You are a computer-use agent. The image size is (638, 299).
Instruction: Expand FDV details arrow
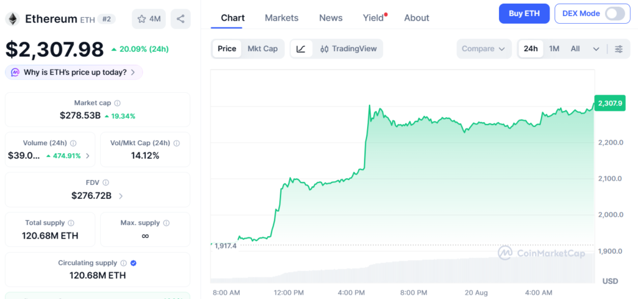(x=120, y=196)
